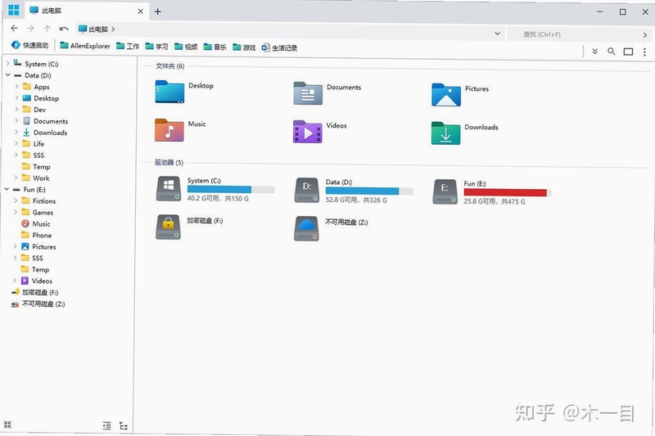The height and width of the screenshot is (436, 655).
Task: Select the Fun (E:) drive icon
Action: pyautogui.click(x=445, y=191)
